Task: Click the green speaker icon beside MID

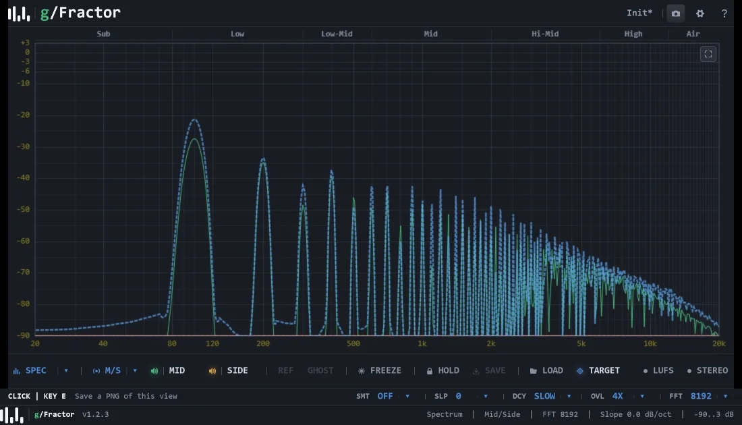Action: 154,371
